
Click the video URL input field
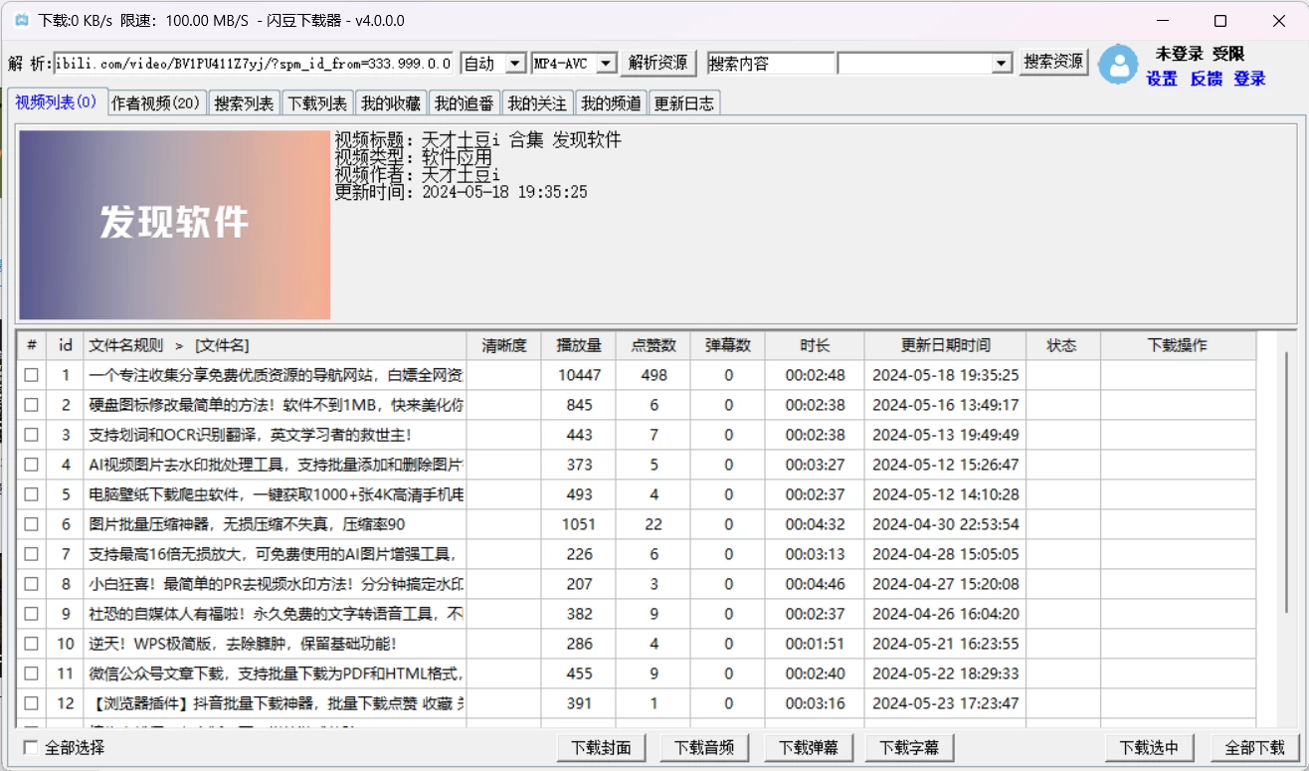point(254,63)
